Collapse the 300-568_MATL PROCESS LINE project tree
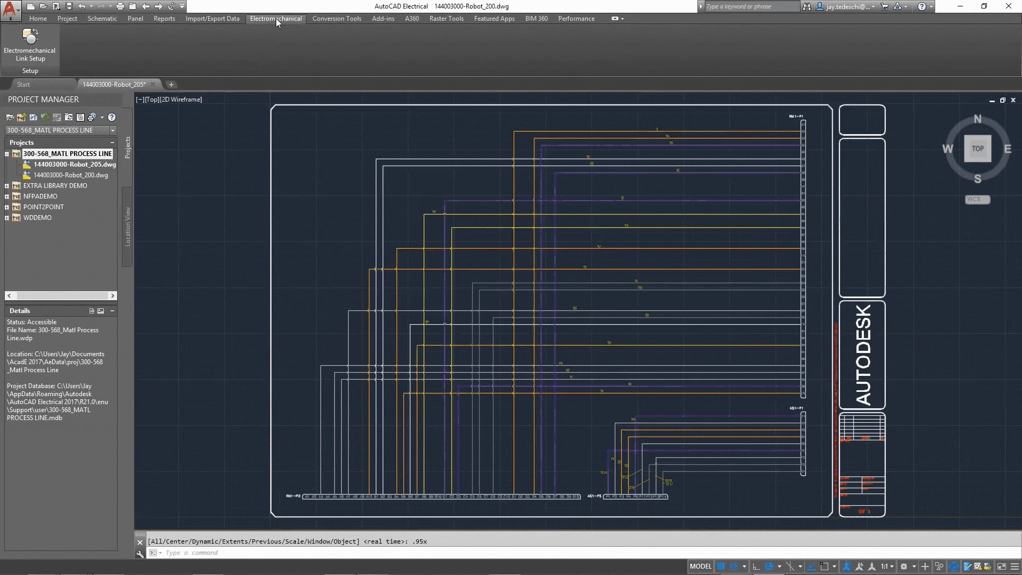 click(7, 154)
